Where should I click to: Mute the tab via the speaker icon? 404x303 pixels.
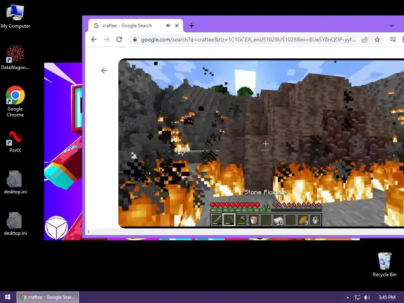pyautogui.click(x=168, y=26)
